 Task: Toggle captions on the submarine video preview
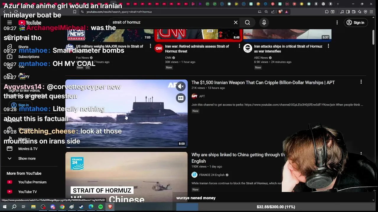[x=181, y=98]
